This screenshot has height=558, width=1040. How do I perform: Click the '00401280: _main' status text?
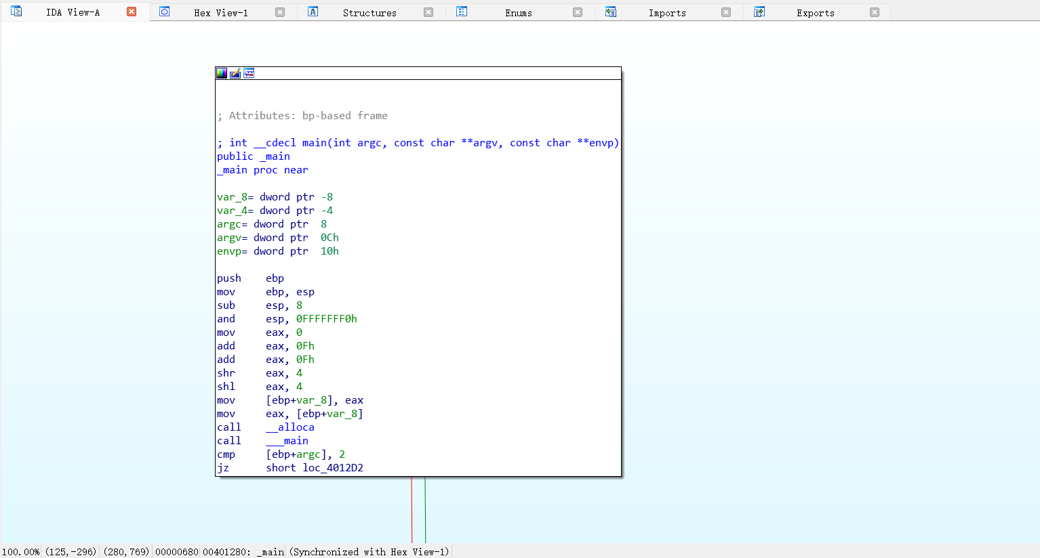pos(243,552)
